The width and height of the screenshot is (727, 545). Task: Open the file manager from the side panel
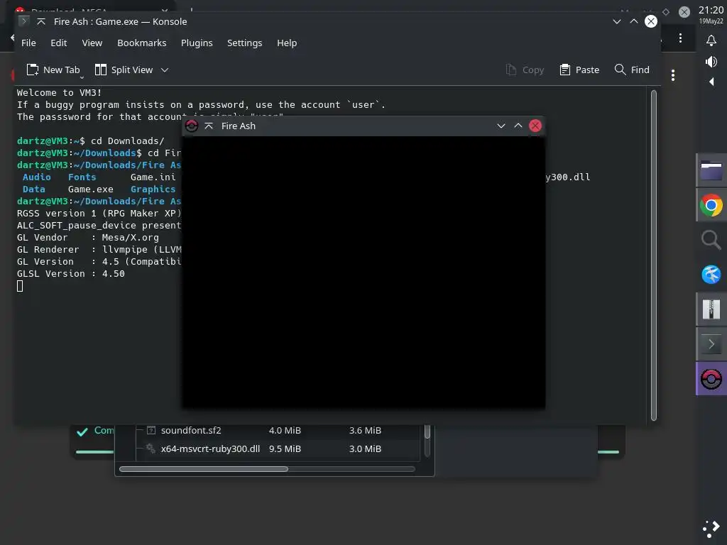coord(711,170)
